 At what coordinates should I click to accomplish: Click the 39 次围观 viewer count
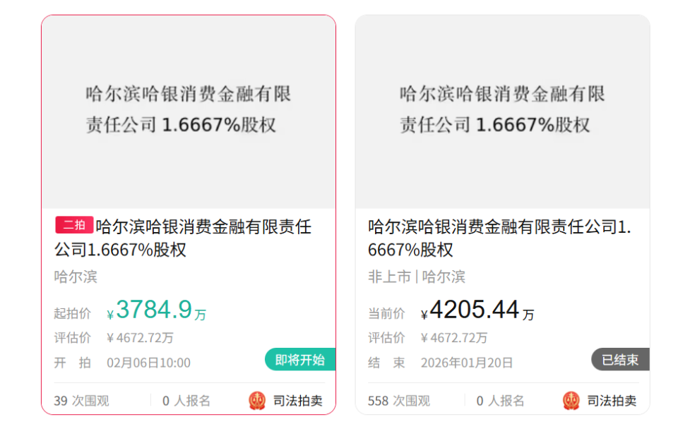tap(80, 401)
